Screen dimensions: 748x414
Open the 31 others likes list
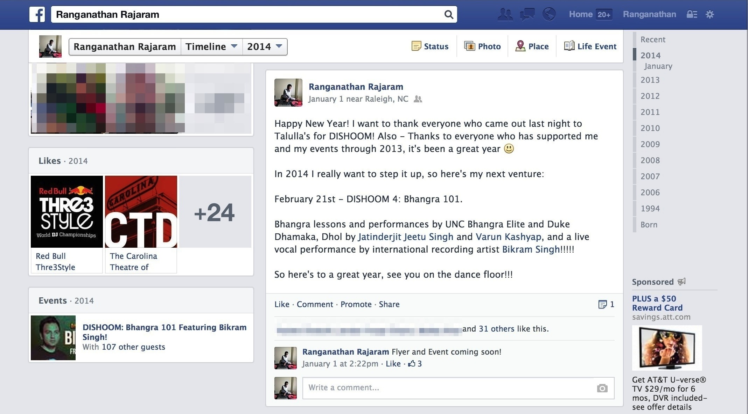497,329
